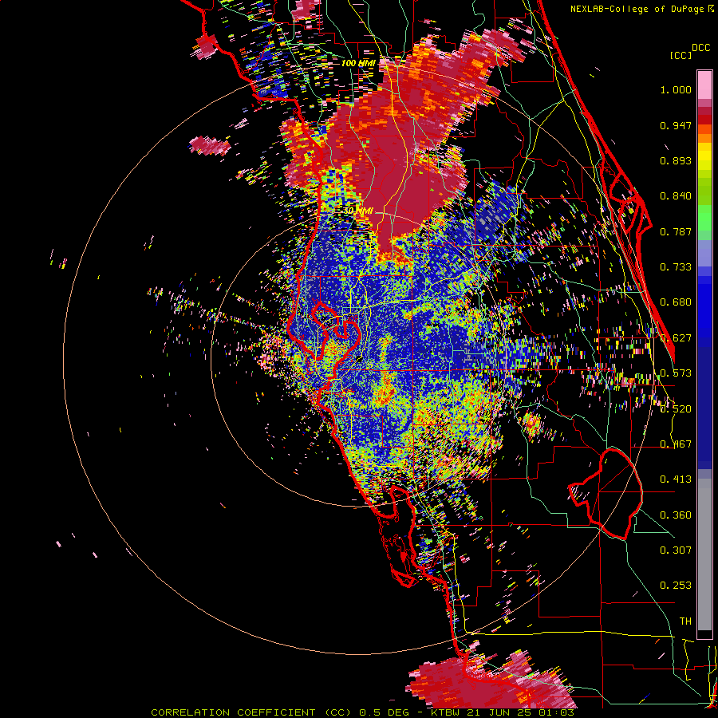Click the DCC label above the color bar
Image resolution: width=718 pixels, height=718 pixels.
tap(700, 48)
